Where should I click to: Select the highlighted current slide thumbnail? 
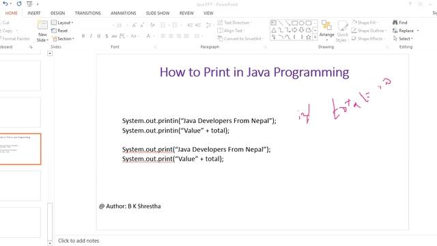click(x=20, y=149)
